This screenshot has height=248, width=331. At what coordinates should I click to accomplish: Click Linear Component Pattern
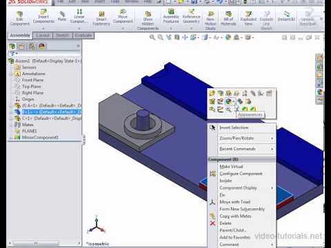click(79, 16)
